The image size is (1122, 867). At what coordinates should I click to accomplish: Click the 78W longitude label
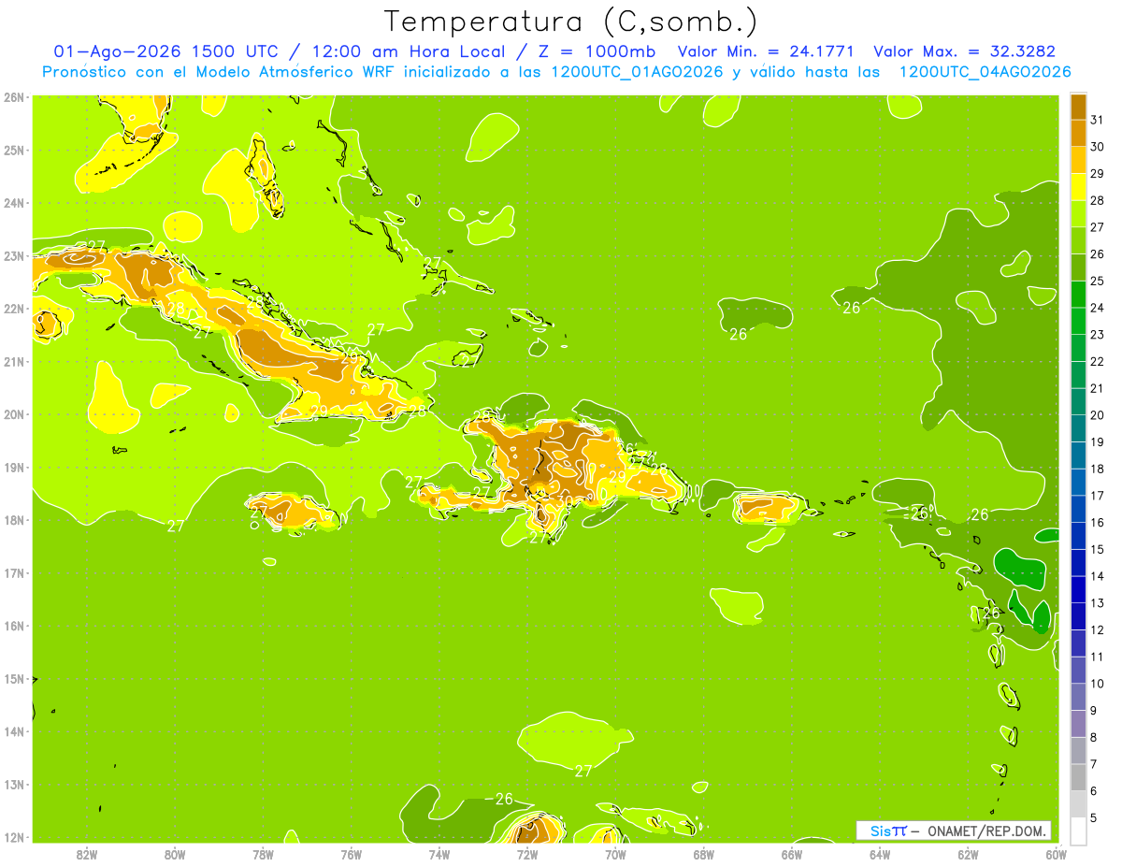263,854
